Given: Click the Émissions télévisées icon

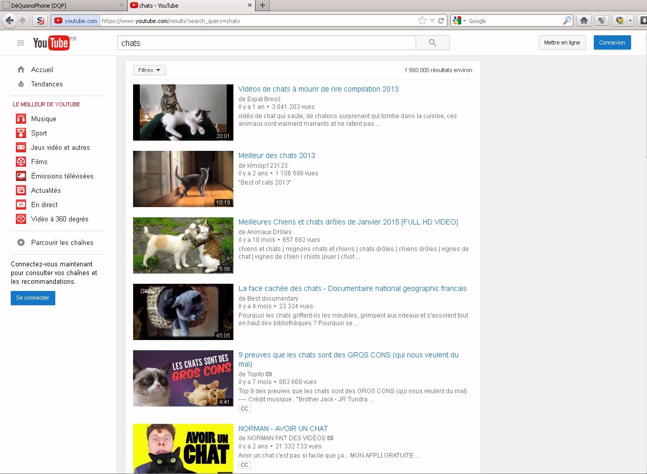Looking at the screenshot, I should (21, 176).
